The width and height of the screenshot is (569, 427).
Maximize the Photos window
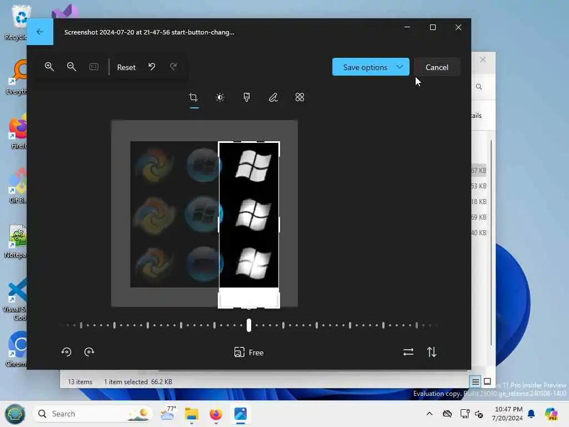432,27
